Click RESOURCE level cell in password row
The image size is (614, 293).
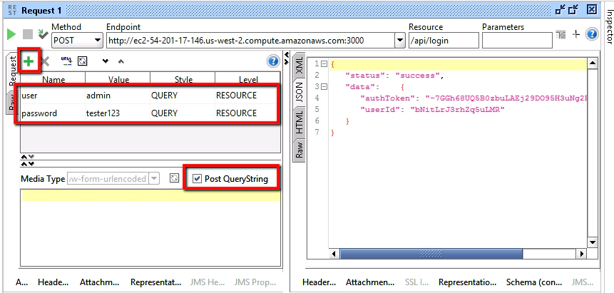click(x=247, y=113)
